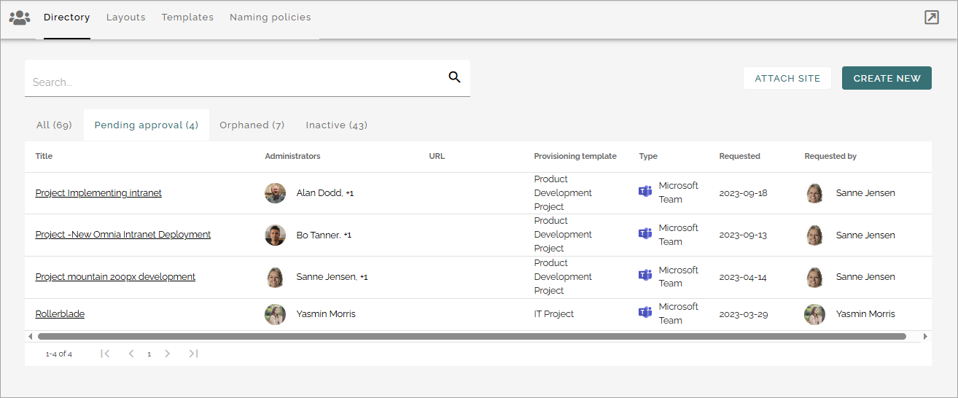The height and width of the screenshot is (398, 958).
Task: Select the Orphaned (7) tab
Action: [252, 125]
